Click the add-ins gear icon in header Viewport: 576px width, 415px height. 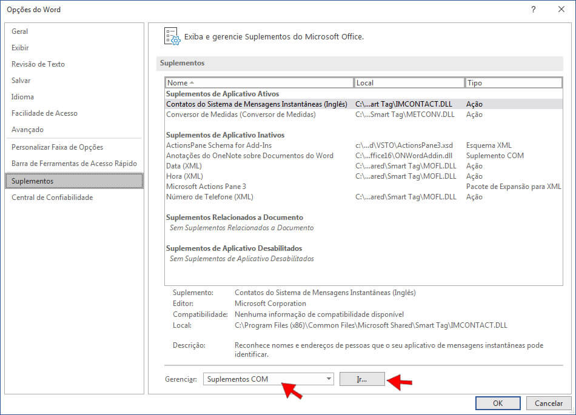[172, 36]
